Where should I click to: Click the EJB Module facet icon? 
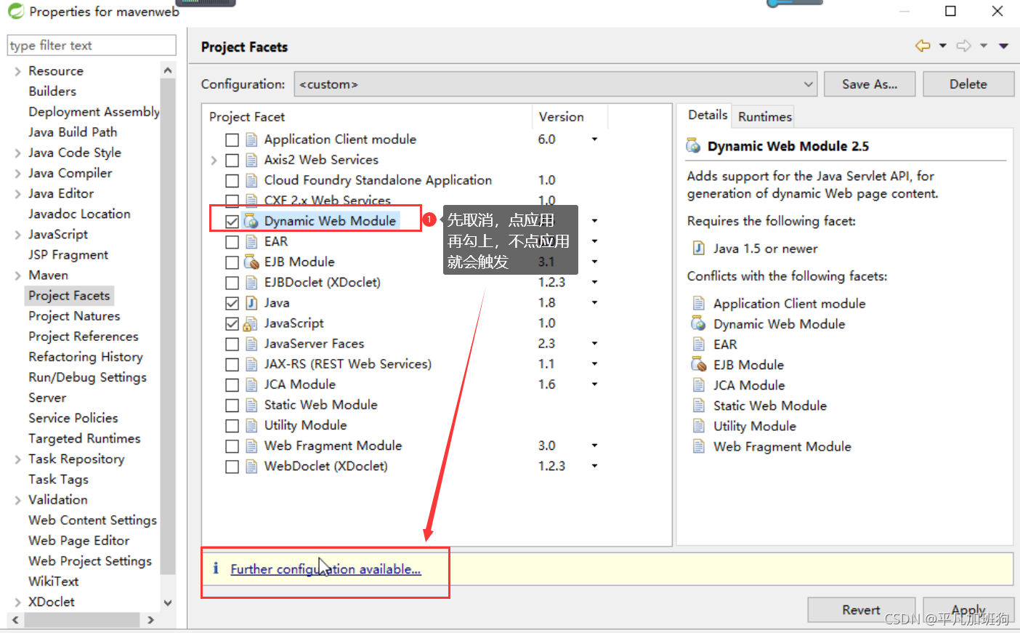251,262
